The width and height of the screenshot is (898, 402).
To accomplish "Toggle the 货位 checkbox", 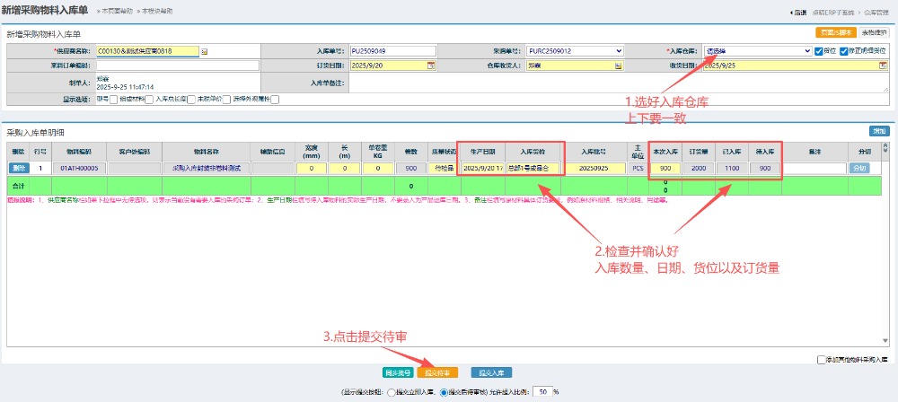I will [x=818, y=51].
